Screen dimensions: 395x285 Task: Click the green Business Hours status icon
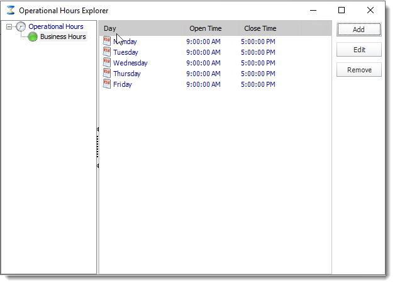[33, 36]
